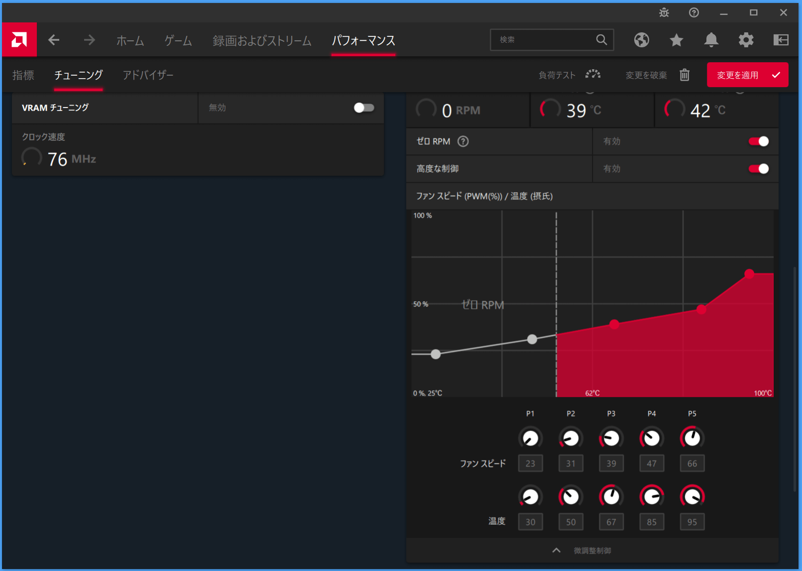Enable the VRAM チューニング toggle
802x571 pixels.
(364, 108)
